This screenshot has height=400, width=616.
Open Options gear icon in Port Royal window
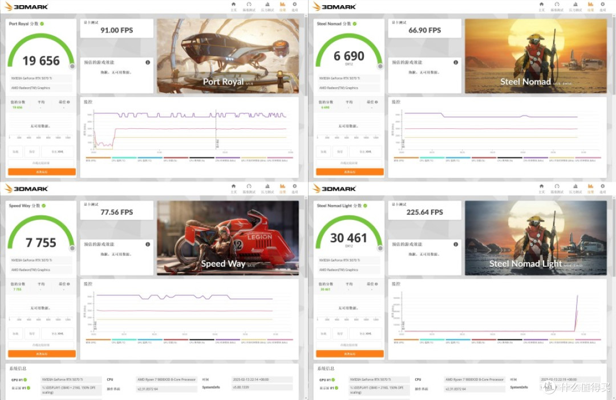click(295, 5)
